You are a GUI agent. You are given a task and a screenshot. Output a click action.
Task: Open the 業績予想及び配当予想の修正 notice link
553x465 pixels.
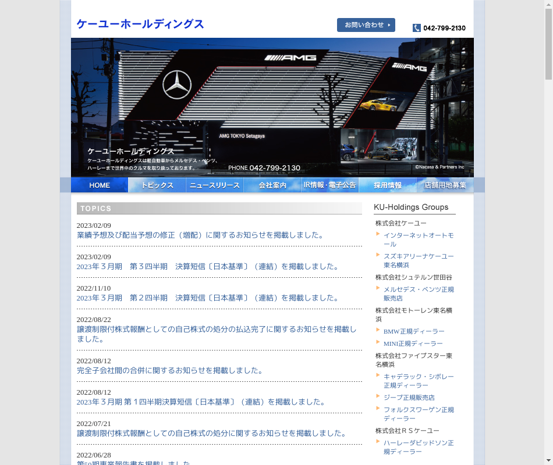[x=201, y=235]
